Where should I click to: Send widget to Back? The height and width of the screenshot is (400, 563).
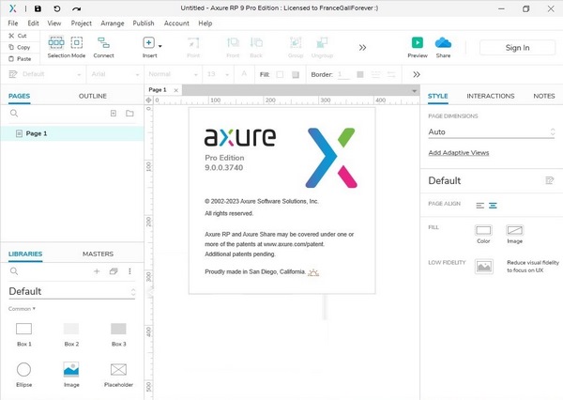tap(256, 47)
